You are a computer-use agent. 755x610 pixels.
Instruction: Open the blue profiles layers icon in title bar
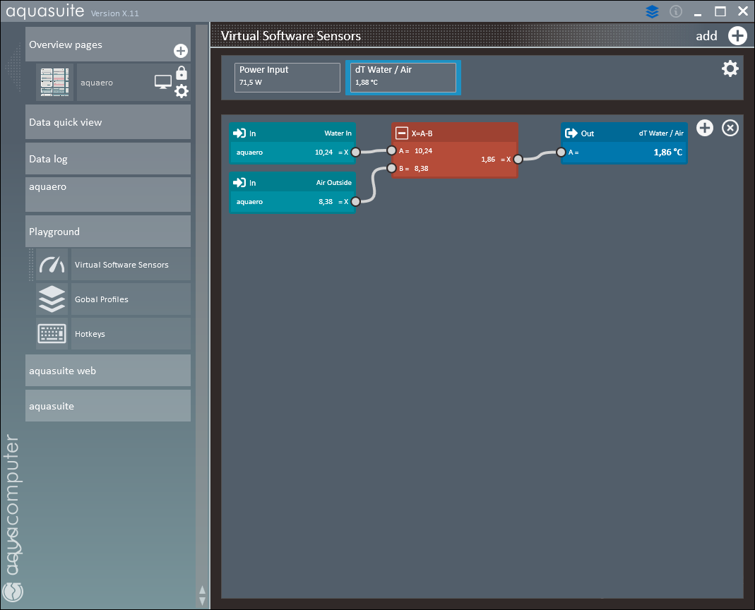652,11
